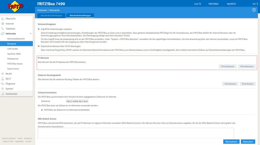Click the Domainnamen-Ausnahmen text area
The image size is (260, 145).
coord(136,133)
